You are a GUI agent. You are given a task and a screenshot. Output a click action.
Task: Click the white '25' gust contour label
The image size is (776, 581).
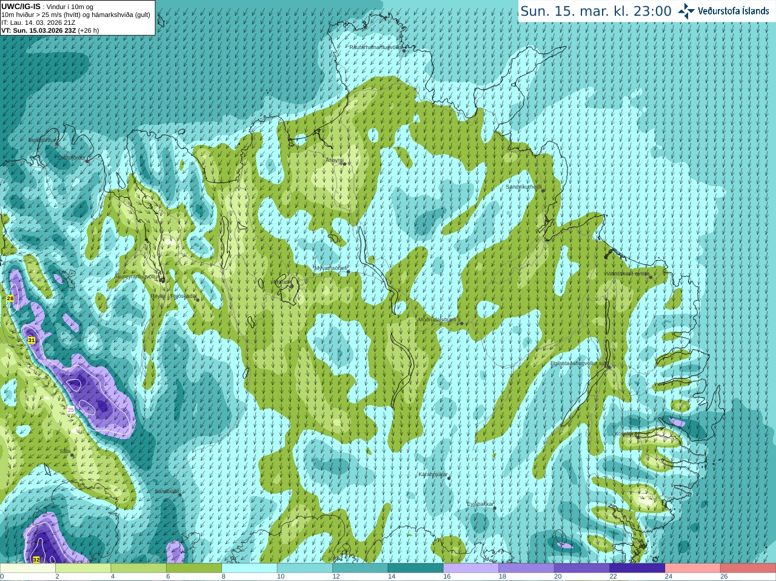pos(71,410)
